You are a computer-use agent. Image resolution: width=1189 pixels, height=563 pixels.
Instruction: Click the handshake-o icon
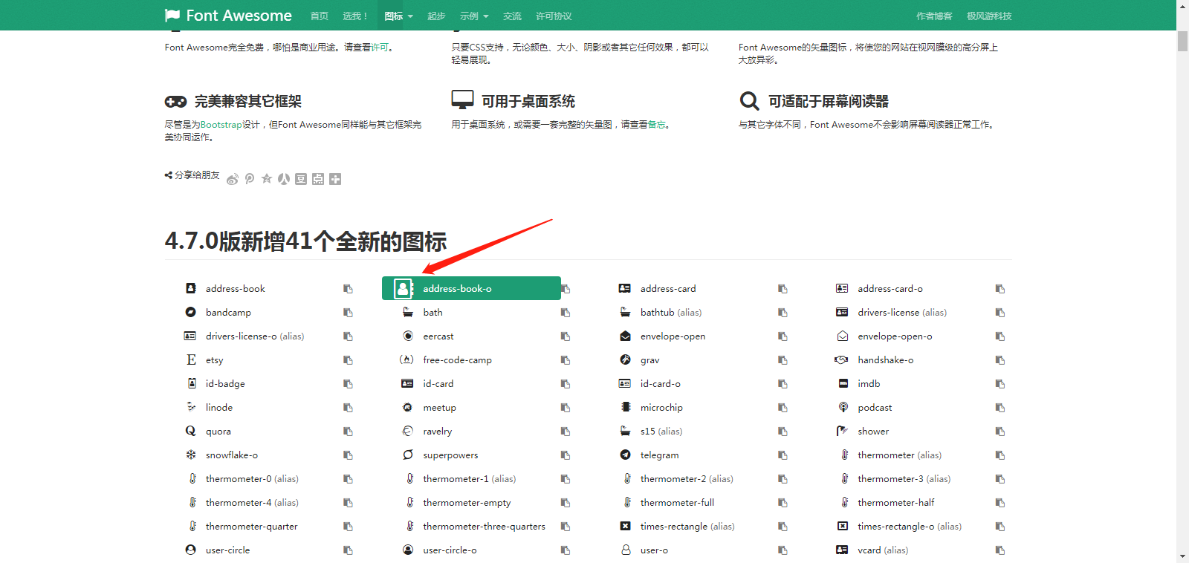coord(841,359)
